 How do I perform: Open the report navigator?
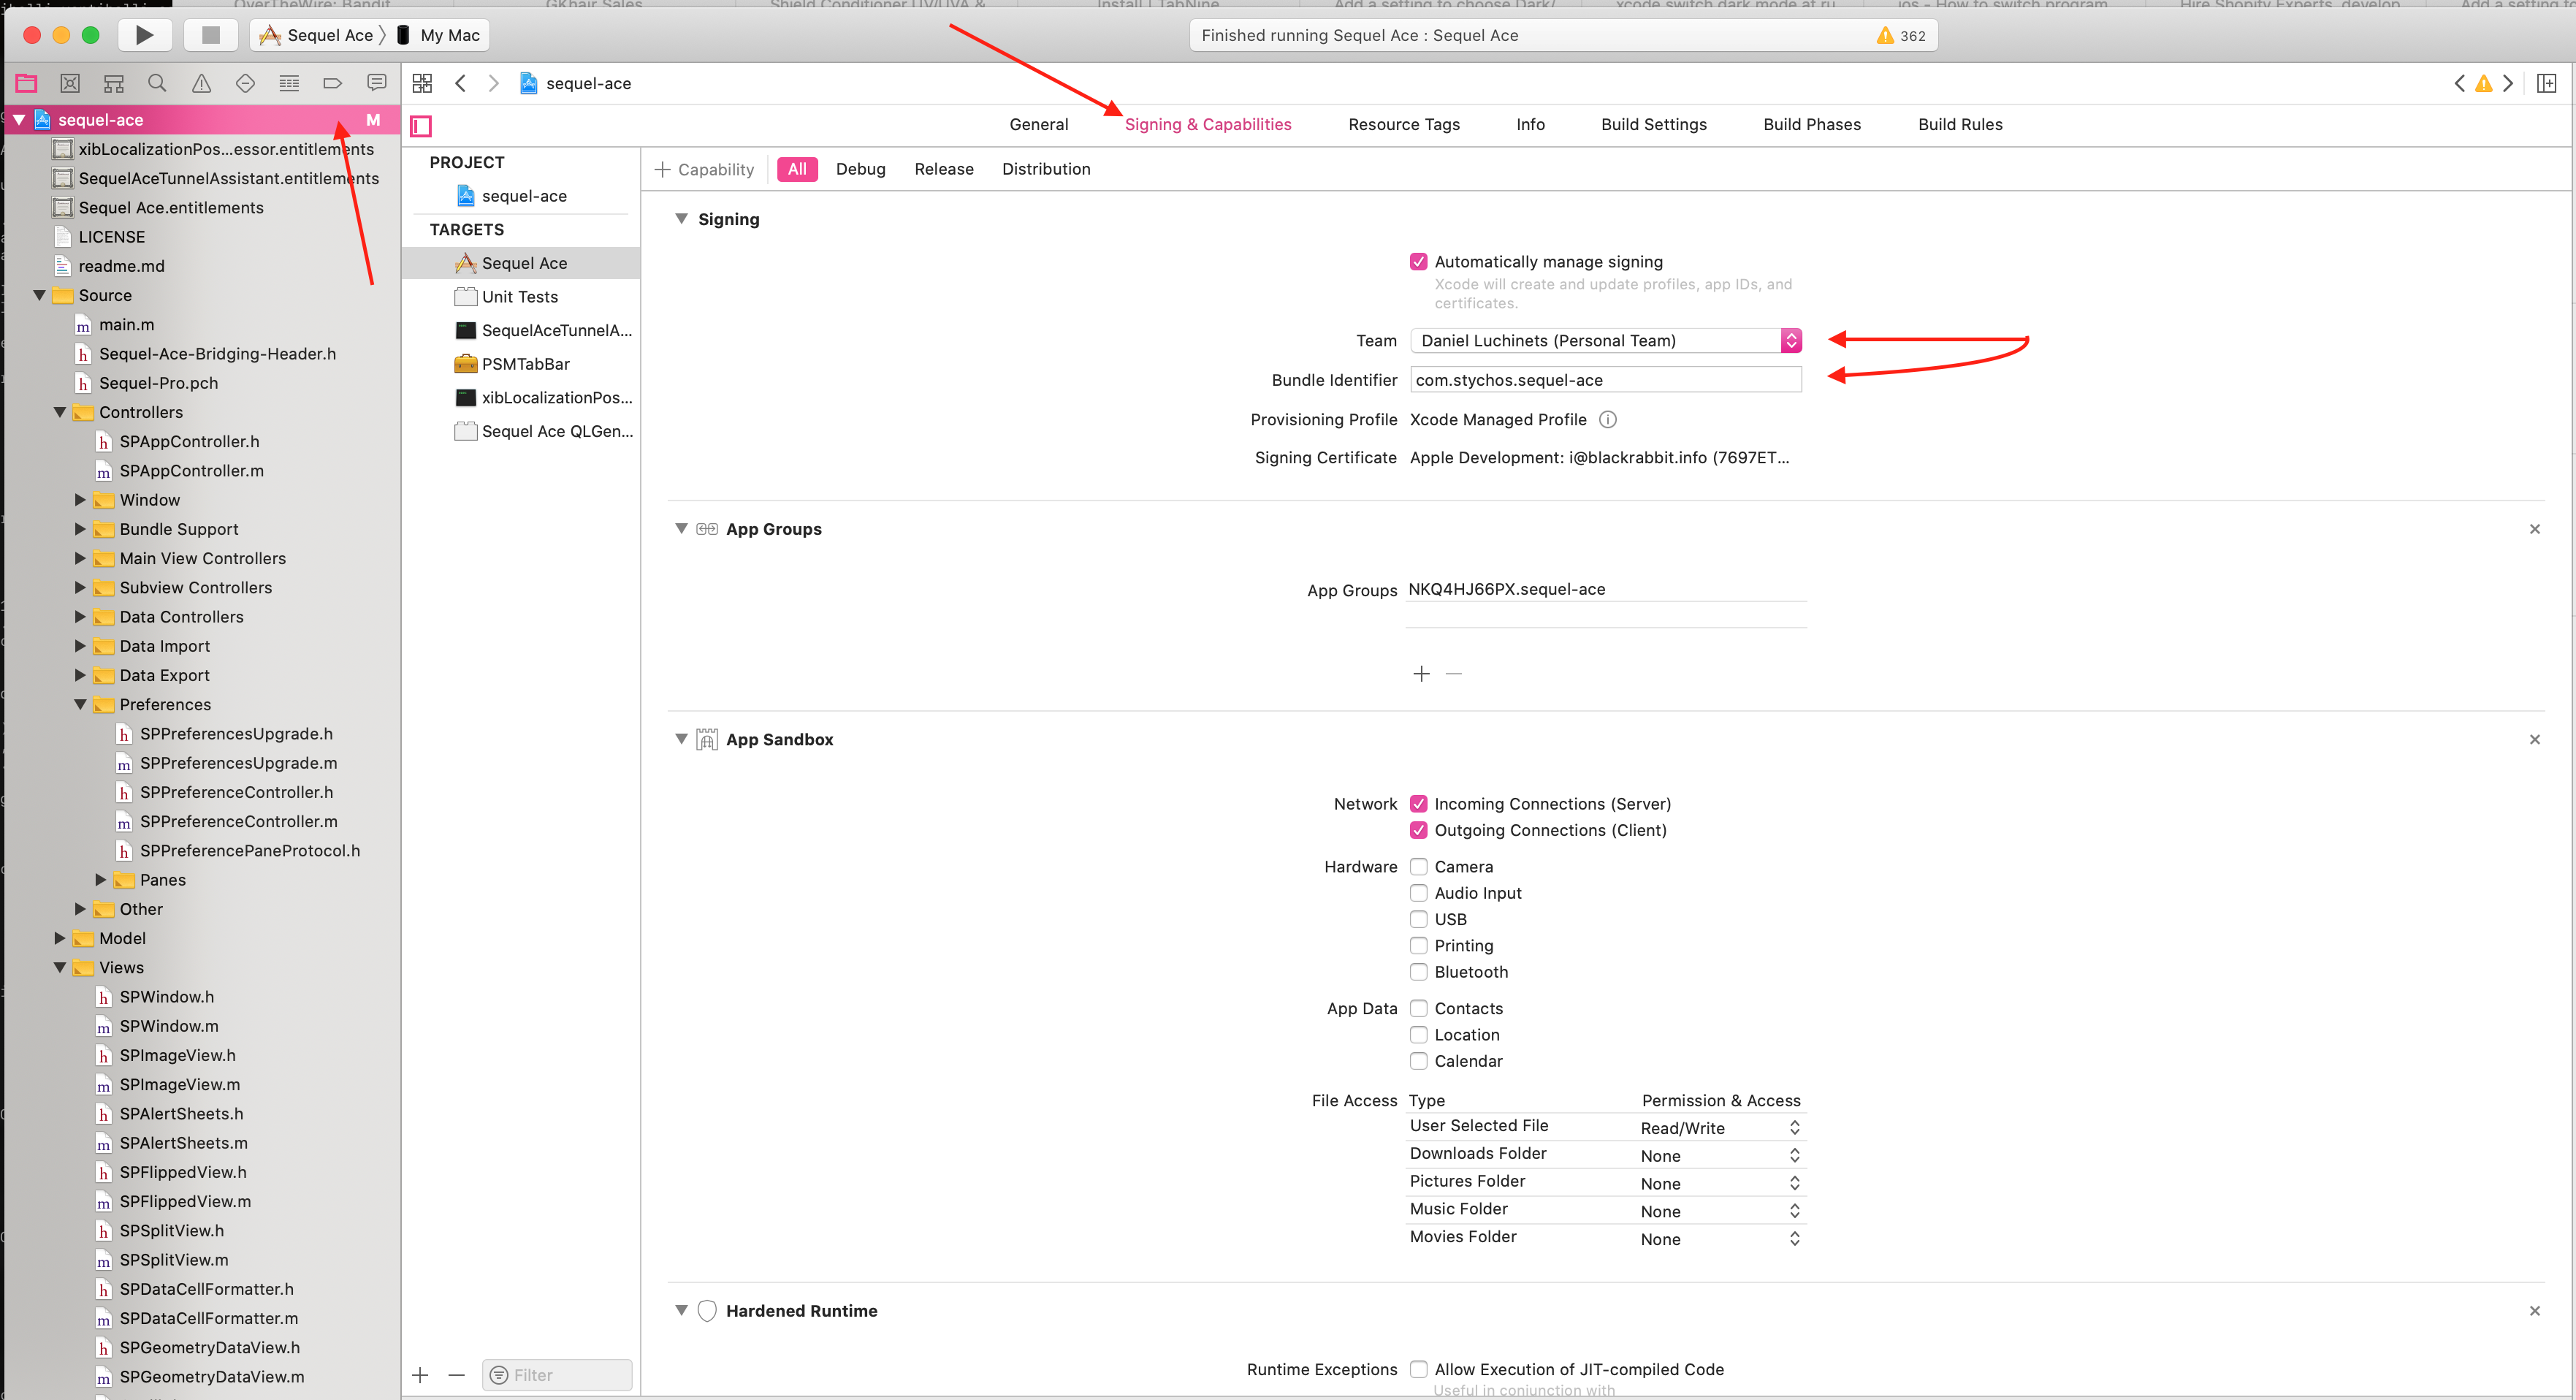tap(377, 83)
